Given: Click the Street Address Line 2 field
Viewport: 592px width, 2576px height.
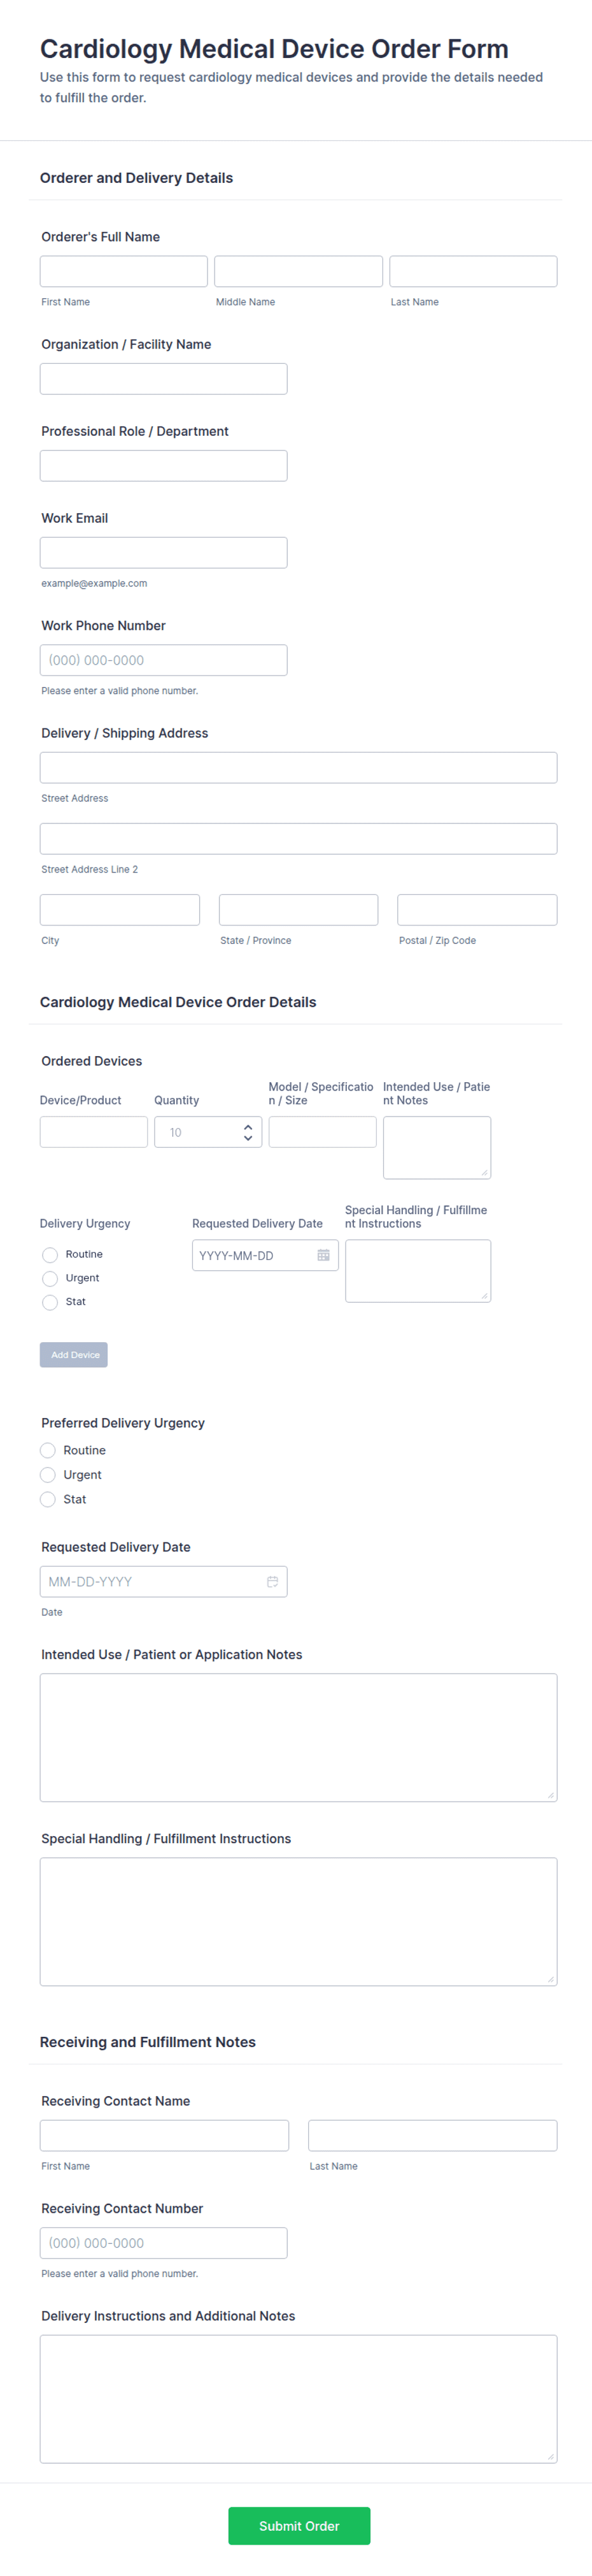Looking at the screenshot, I should click(299, 838).
